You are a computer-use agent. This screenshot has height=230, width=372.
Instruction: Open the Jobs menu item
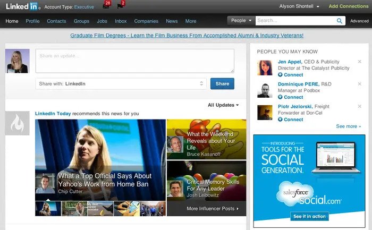point(102,21)
